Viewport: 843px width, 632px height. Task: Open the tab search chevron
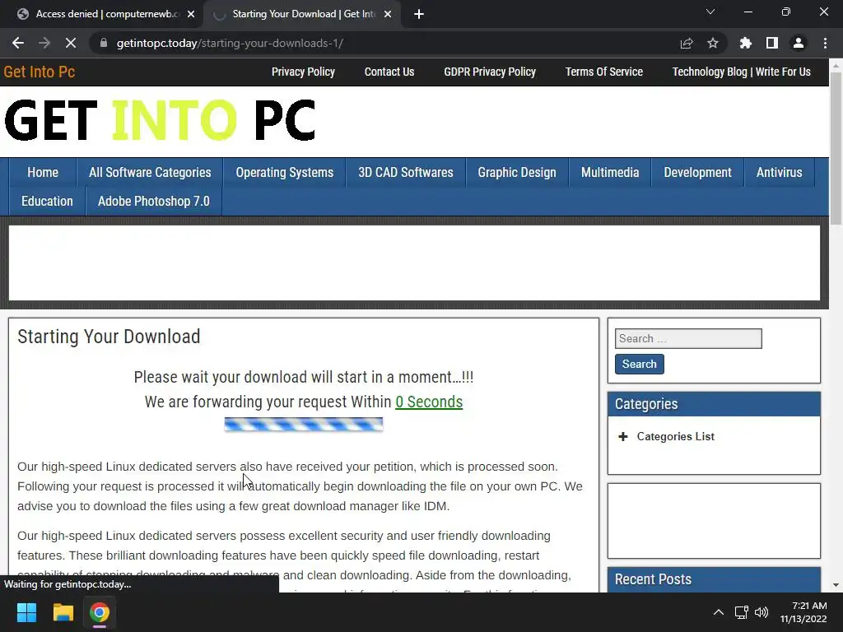tap(710, 12)
